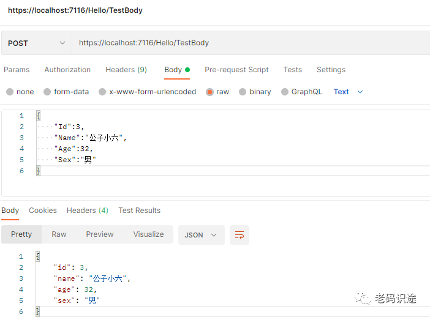Expand the Text format dropdown
This screenshot has width=430, height=317.
[x=348, y=92]
